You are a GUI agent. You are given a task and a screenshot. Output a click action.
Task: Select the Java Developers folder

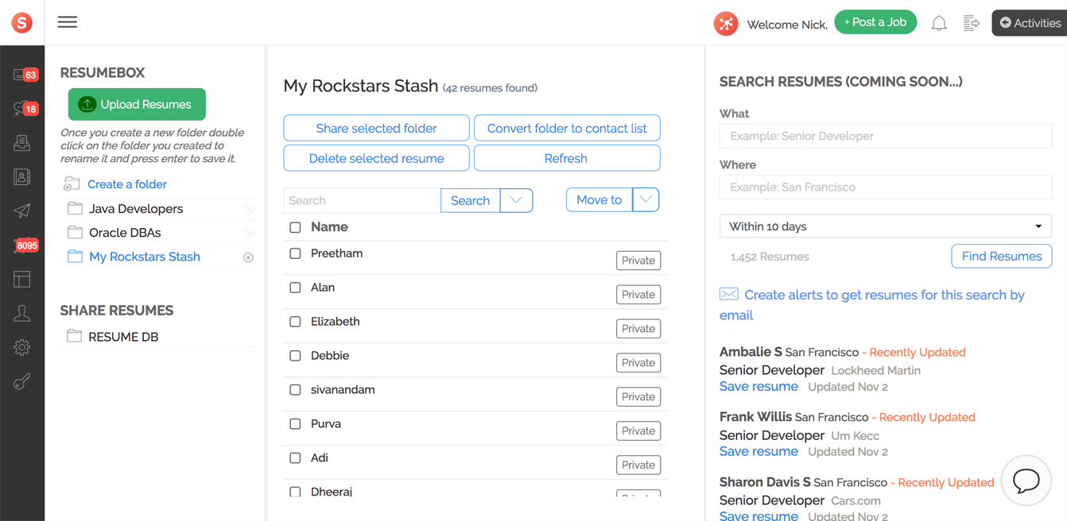pos(136,209)
